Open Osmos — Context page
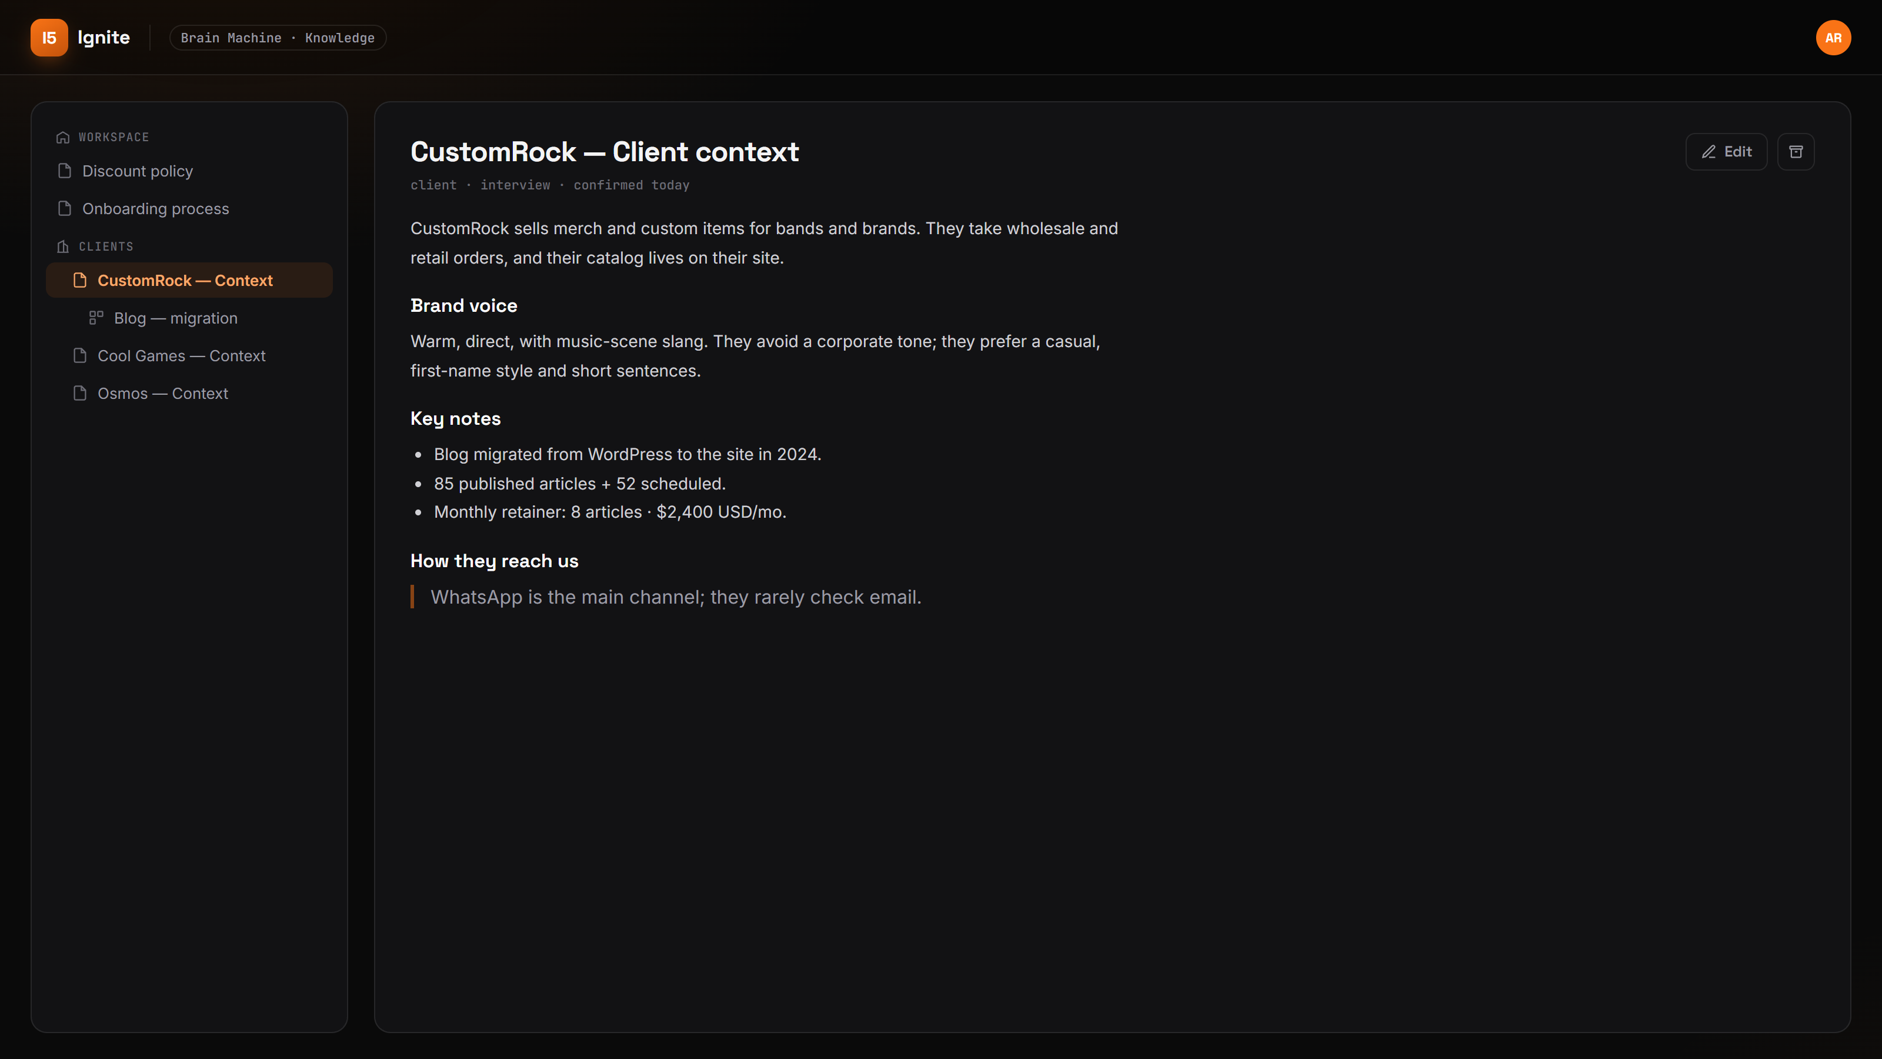 click(x=189, y=393)
